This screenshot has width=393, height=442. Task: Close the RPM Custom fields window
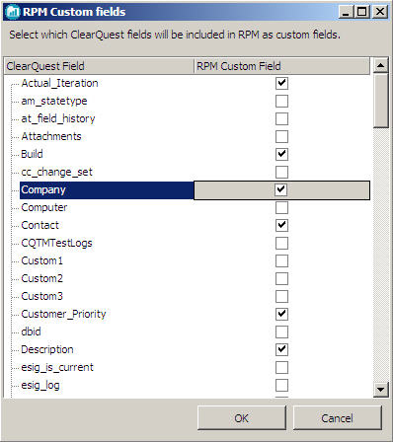380,12
